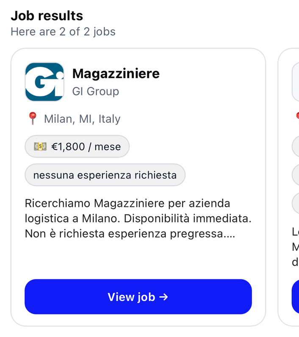The height and width of the screenshot is (337, 299).
Task: Click the second chip on second job card
Action: pos(296,175)
